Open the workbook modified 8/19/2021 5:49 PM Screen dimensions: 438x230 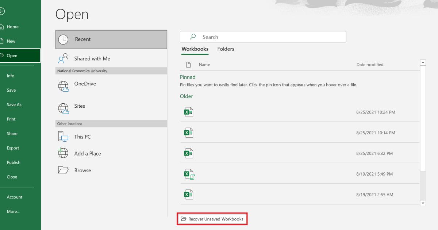(x=189, y=174)
